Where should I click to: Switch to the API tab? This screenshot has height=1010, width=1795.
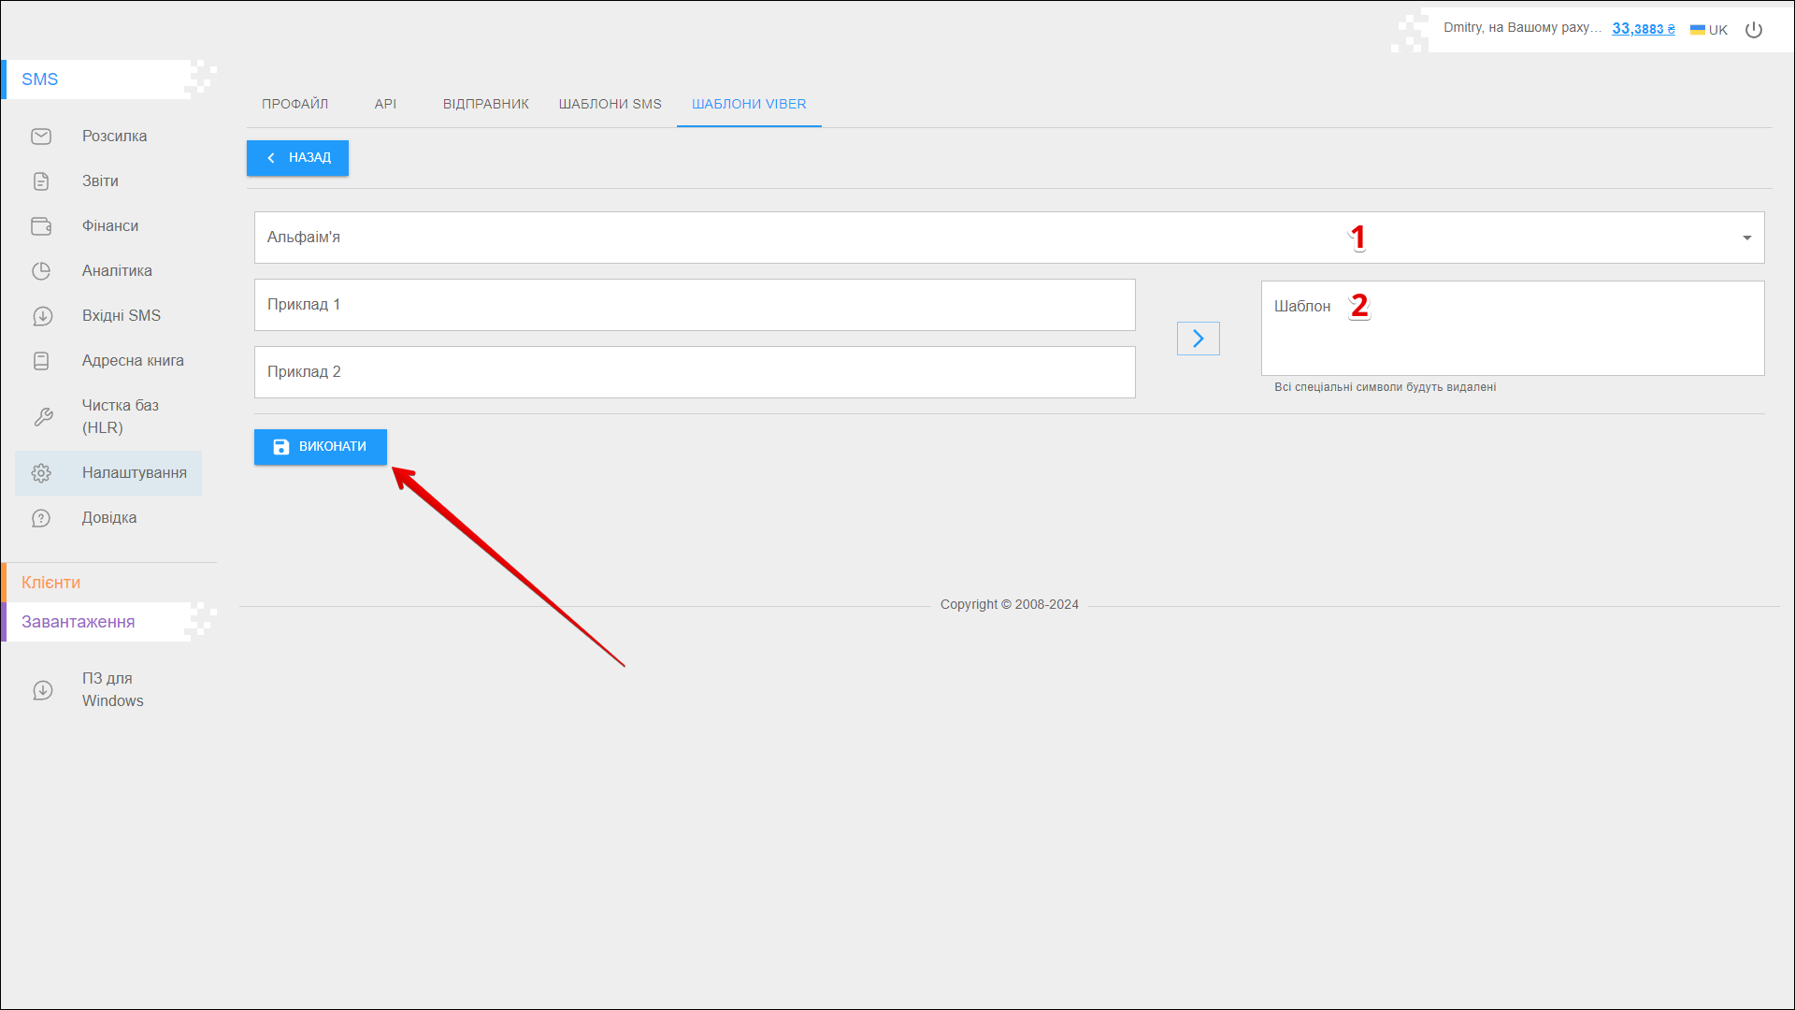385,104
